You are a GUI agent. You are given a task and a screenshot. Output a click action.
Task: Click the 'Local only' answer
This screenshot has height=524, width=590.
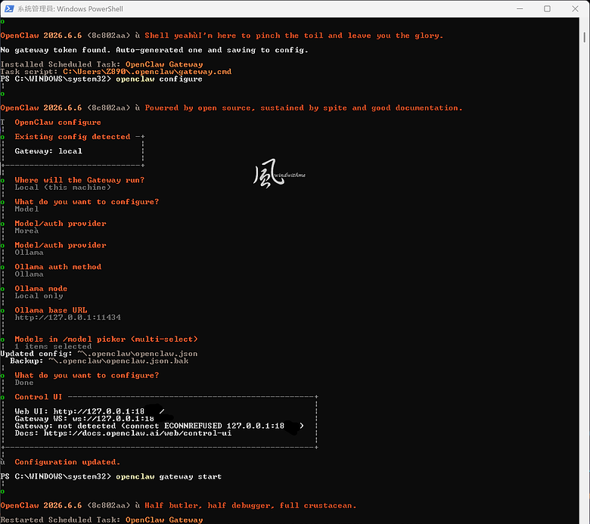pos(39,296)
